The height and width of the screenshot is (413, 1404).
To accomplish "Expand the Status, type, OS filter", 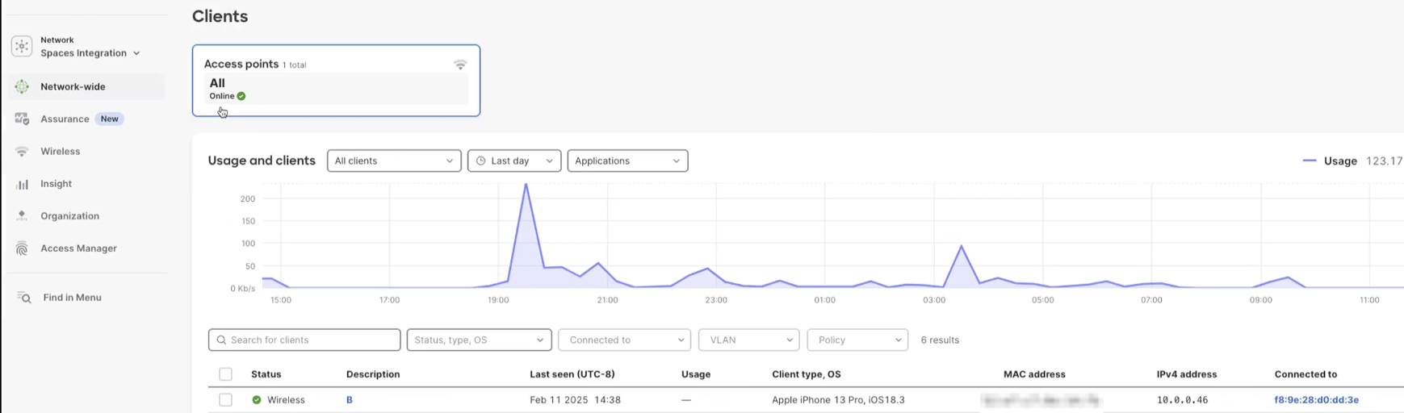I will (479, 340).
